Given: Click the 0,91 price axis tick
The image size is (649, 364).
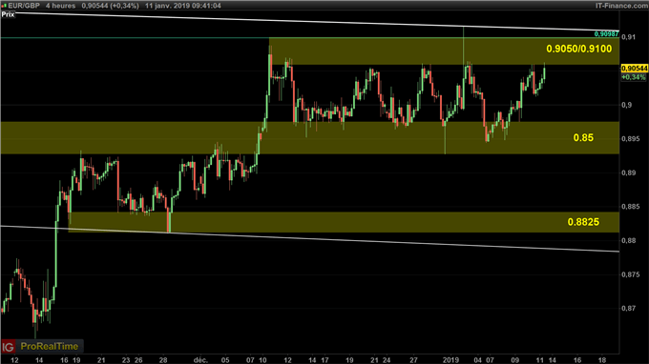Looking at the screenshot, I should 627,37.
